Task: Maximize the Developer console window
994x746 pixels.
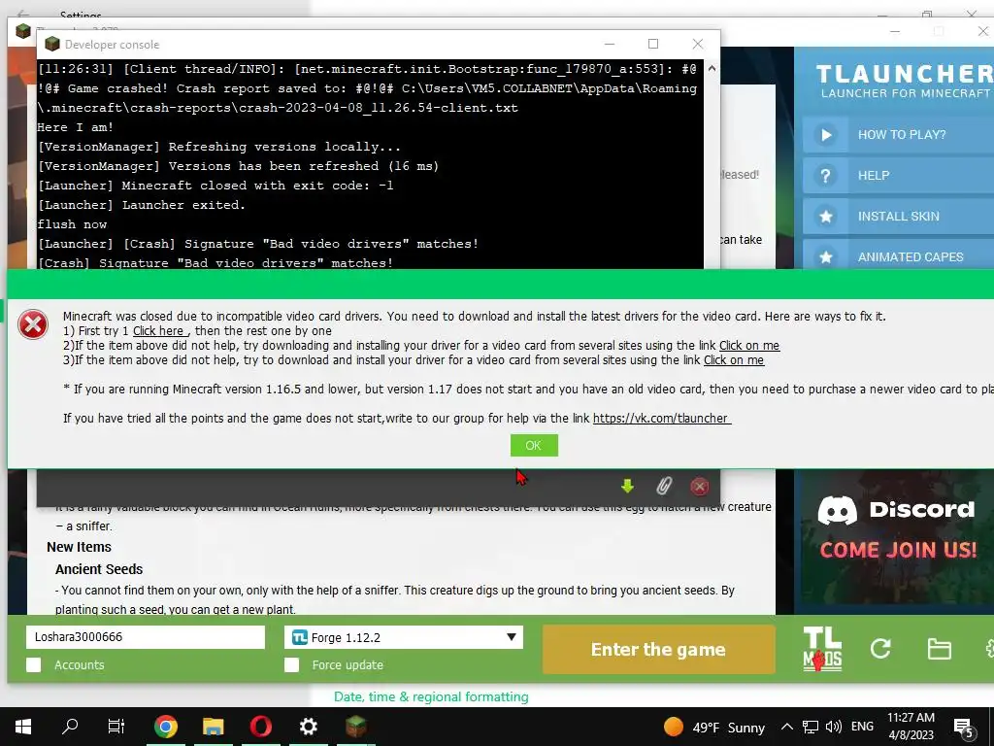Action: [653, 44]
